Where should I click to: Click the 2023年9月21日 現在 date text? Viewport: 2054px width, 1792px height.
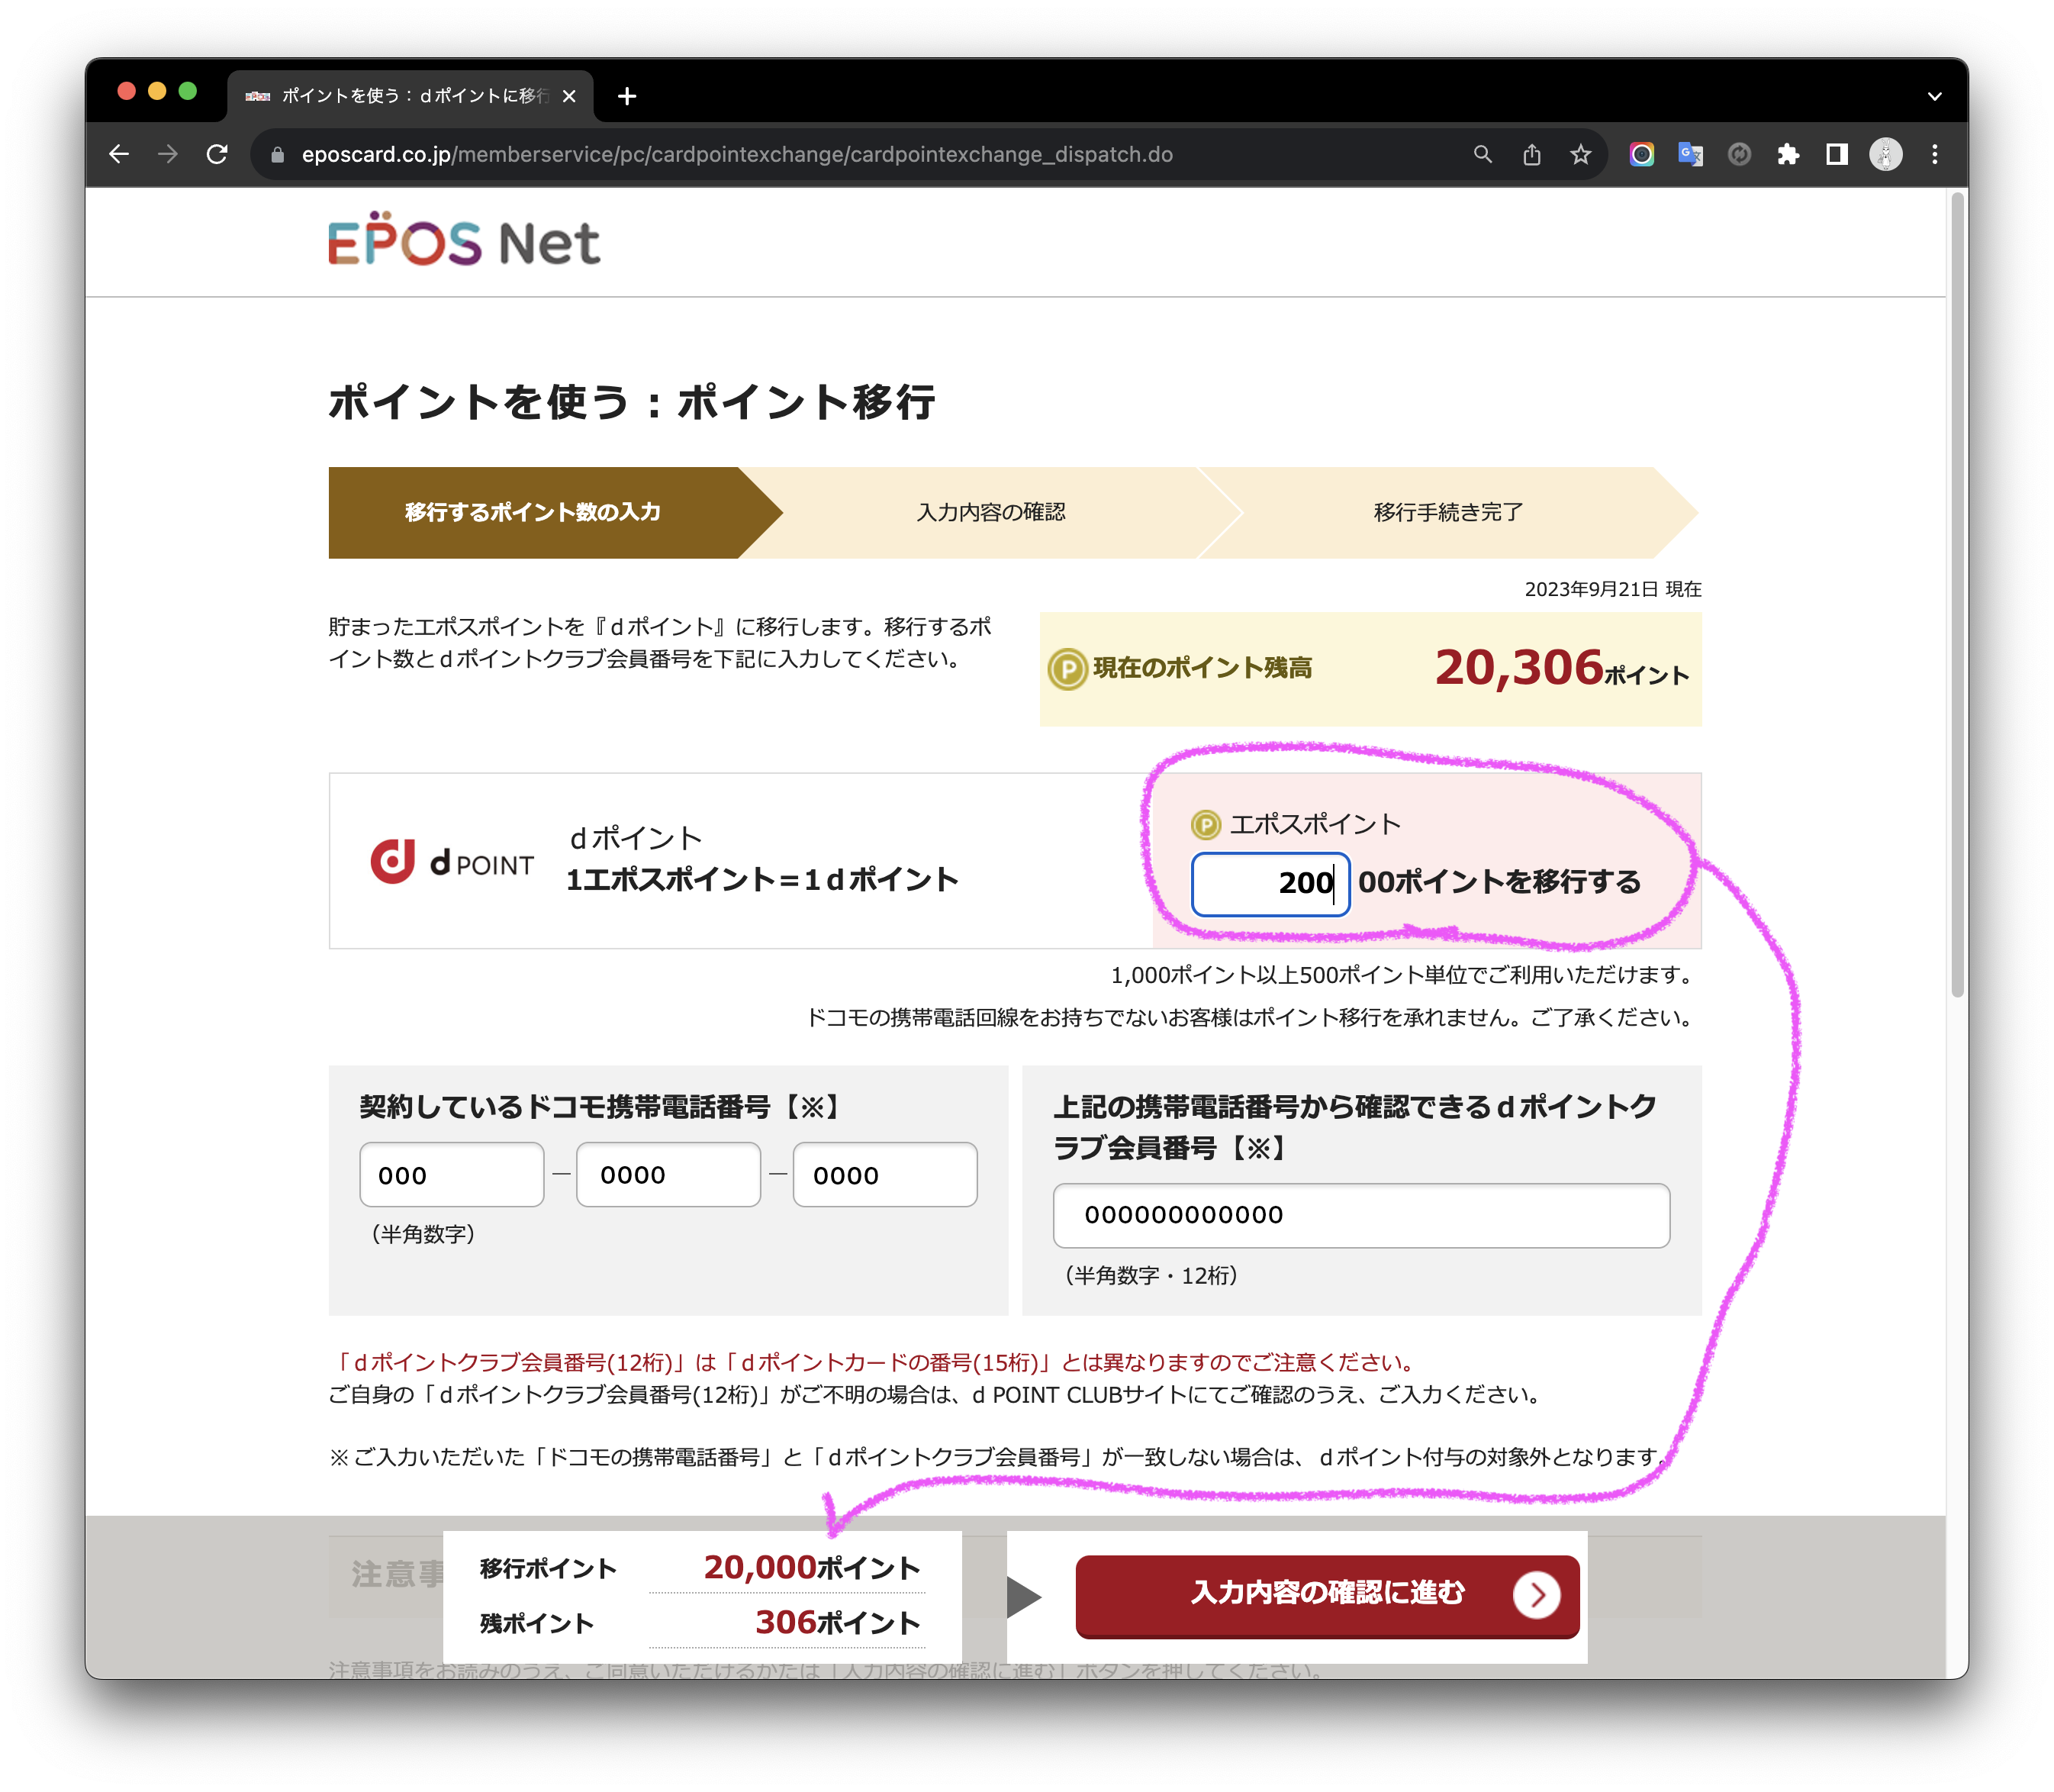point(1612,589)
